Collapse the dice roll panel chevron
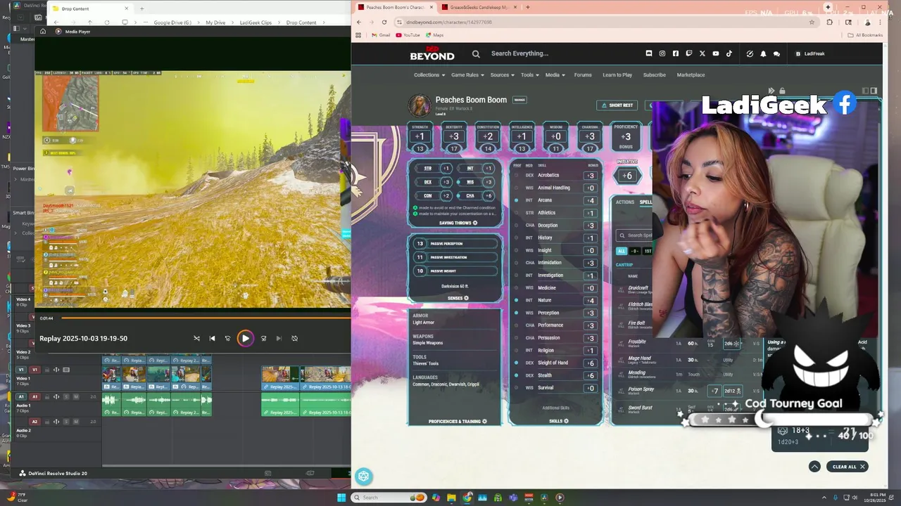The width and height of the screenshot is (901, 506). 814,467
